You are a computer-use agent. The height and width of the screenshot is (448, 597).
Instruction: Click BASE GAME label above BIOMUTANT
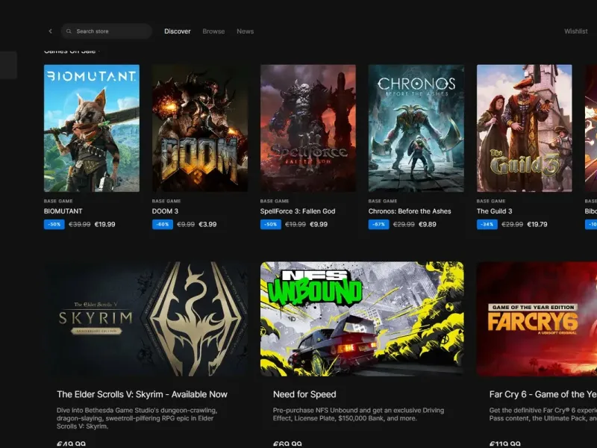[58, 201]
